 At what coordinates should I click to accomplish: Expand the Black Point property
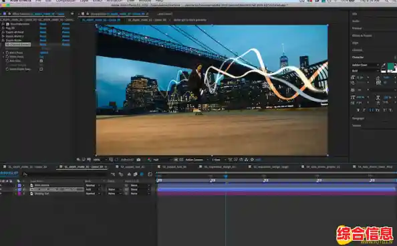click(x=3, y=53)
